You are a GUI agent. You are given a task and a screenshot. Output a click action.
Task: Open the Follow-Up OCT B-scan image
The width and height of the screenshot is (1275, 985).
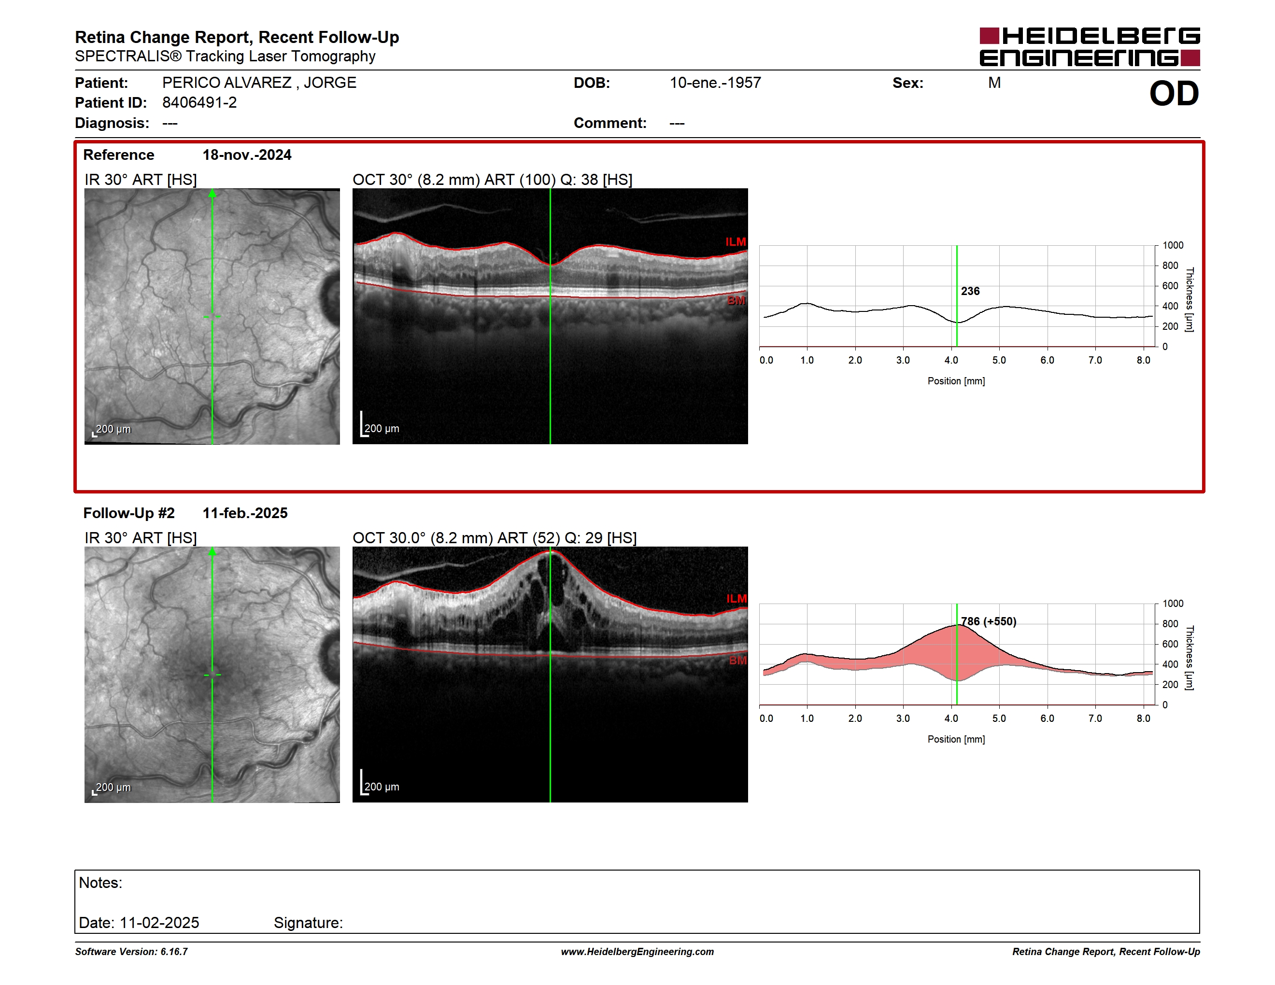click(x=550, y=675)
